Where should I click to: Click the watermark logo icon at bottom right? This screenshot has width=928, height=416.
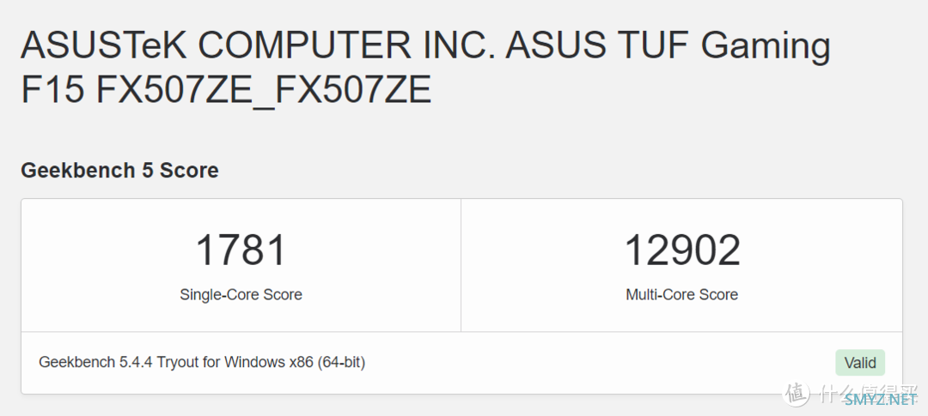[x=797, y=393]
